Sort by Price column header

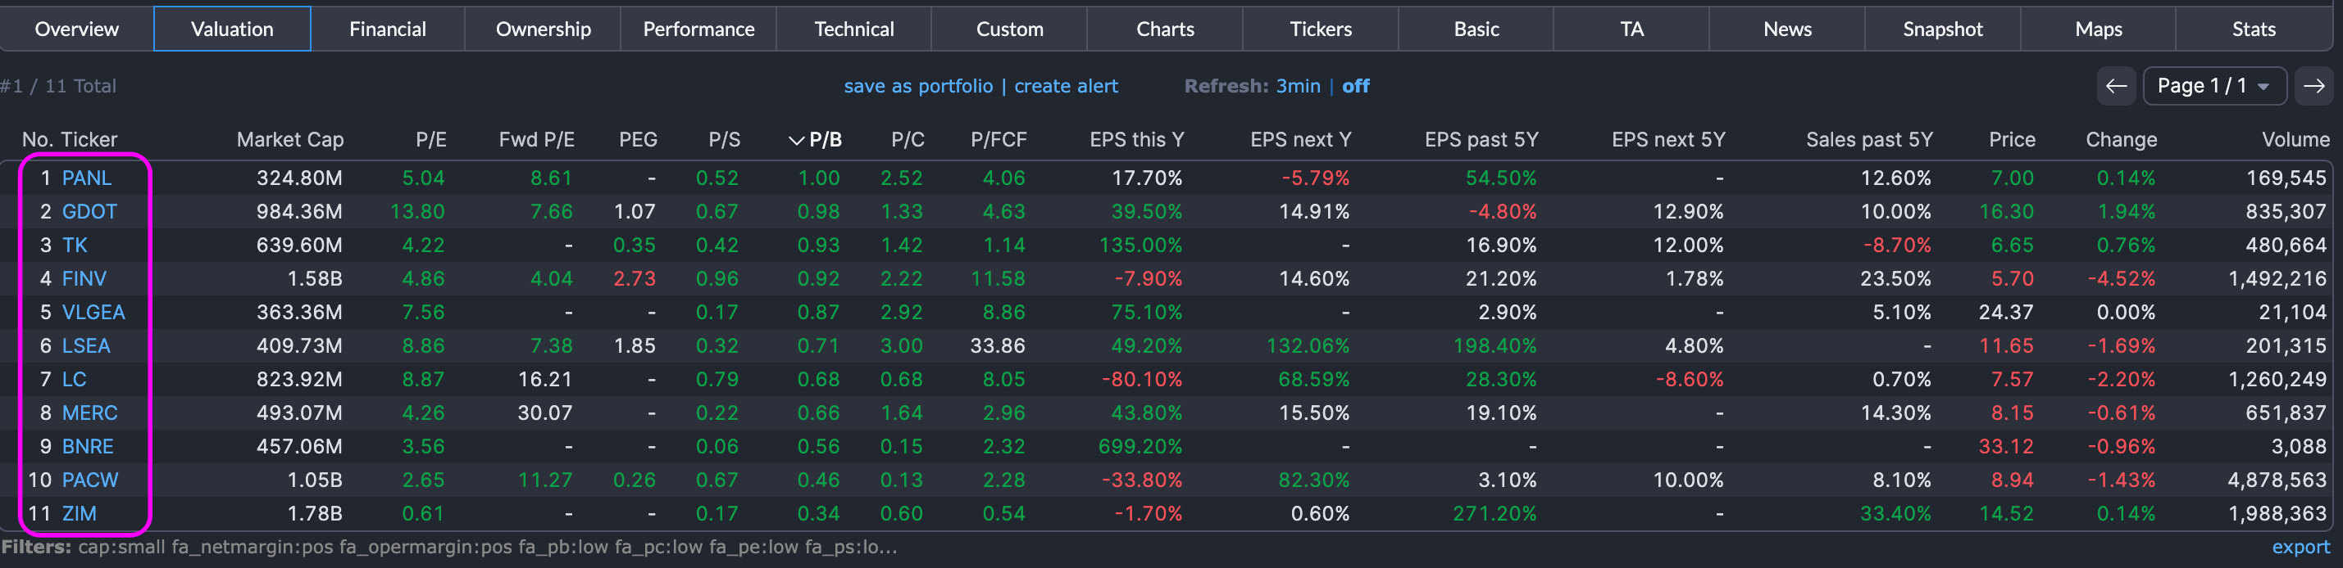coord(2012,140)
